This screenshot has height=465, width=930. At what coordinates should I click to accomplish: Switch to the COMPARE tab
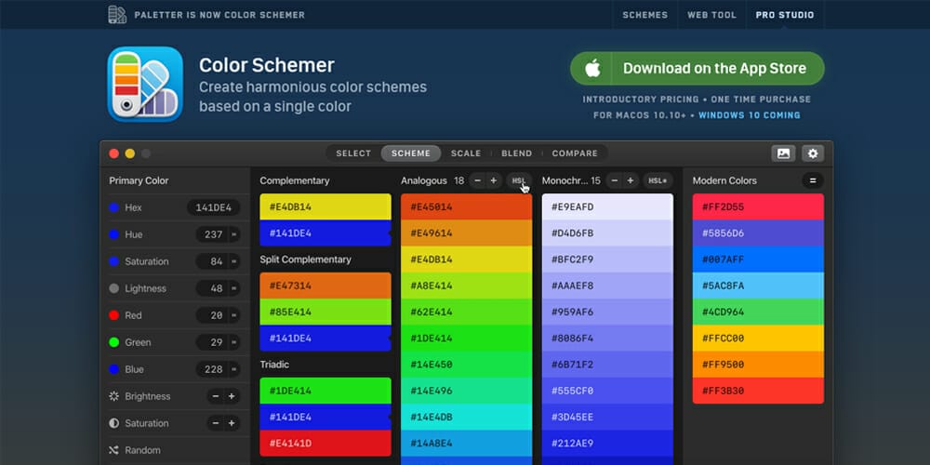pyautogui.click(x=575, y=153)
